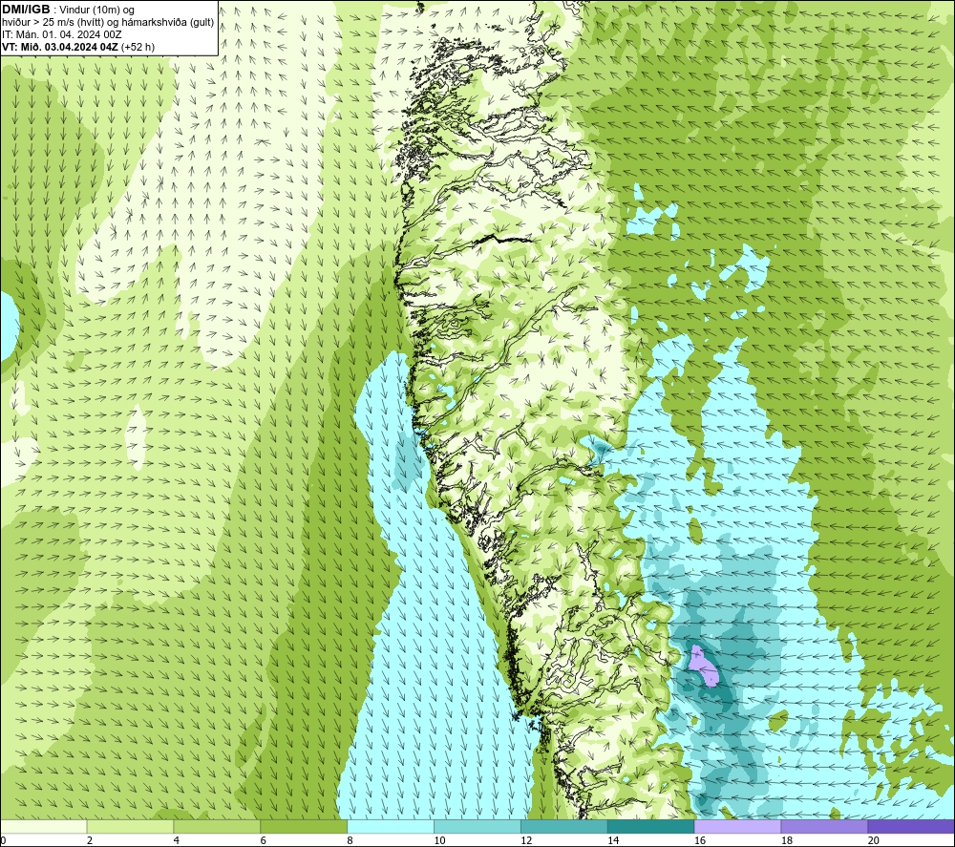Click the 4–6 m/s green legend swatch

pyautogui.click(x=217, y=826)
